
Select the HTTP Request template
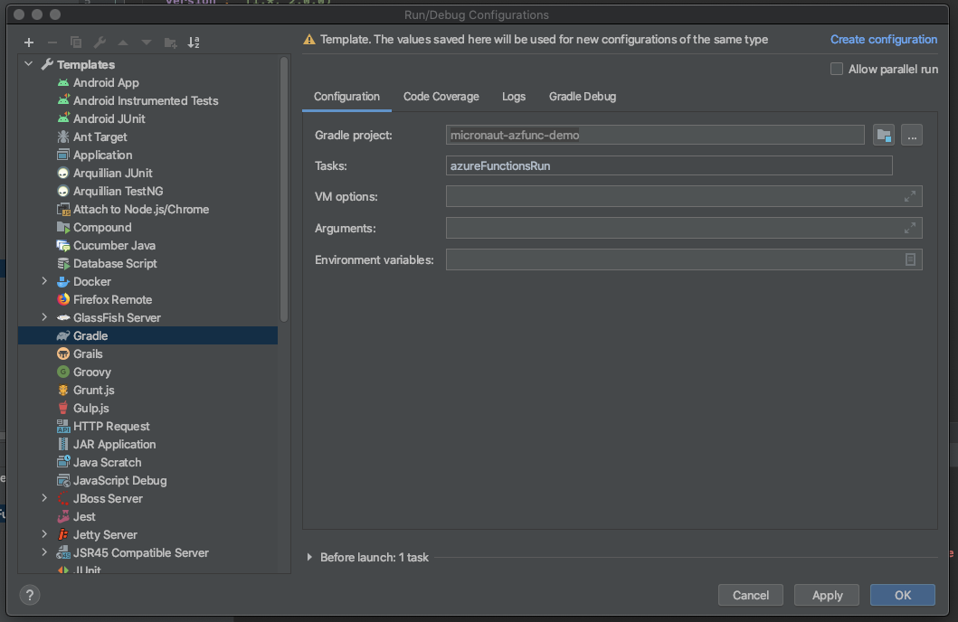(111, 426)
